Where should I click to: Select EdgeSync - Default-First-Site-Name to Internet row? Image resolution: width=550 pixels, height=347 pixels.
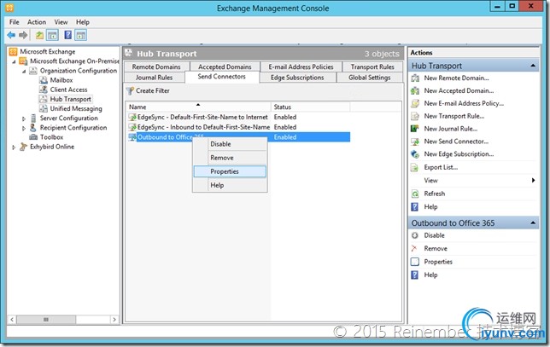[x=239, y=117]
